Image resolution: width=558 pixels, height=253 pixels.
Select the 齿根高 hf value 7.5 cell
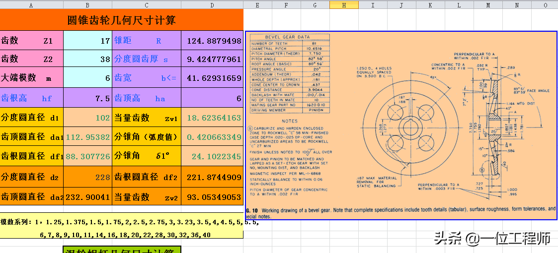point(87,98)
